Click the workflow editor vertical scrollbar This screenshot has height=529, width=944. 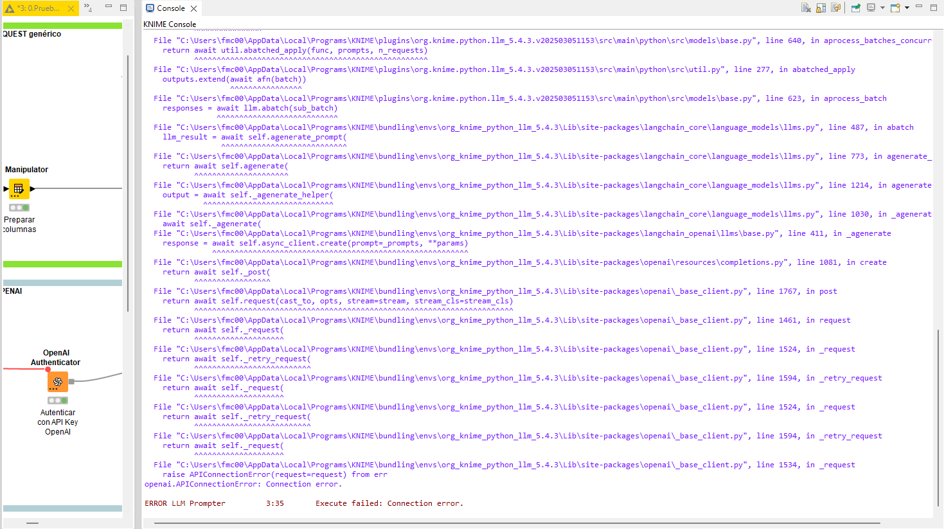(x=129, y=183)
